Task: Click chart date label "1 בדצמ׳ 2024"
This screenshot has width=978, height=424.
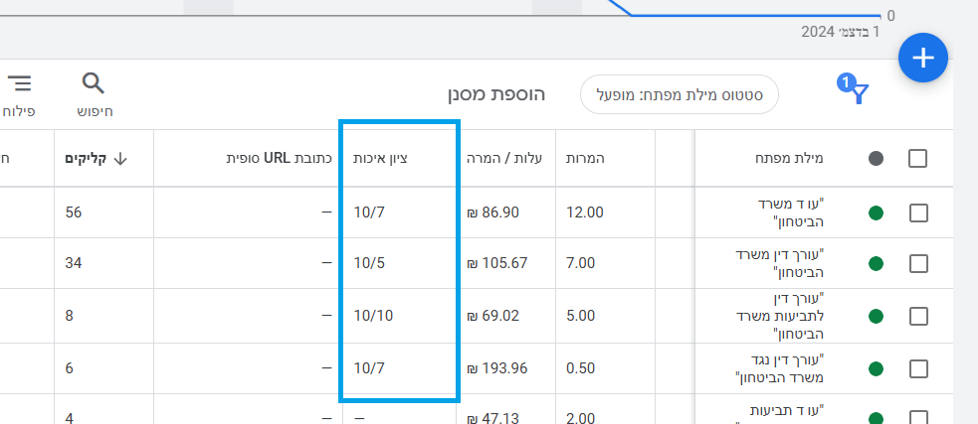Action: tap(840, 32)
